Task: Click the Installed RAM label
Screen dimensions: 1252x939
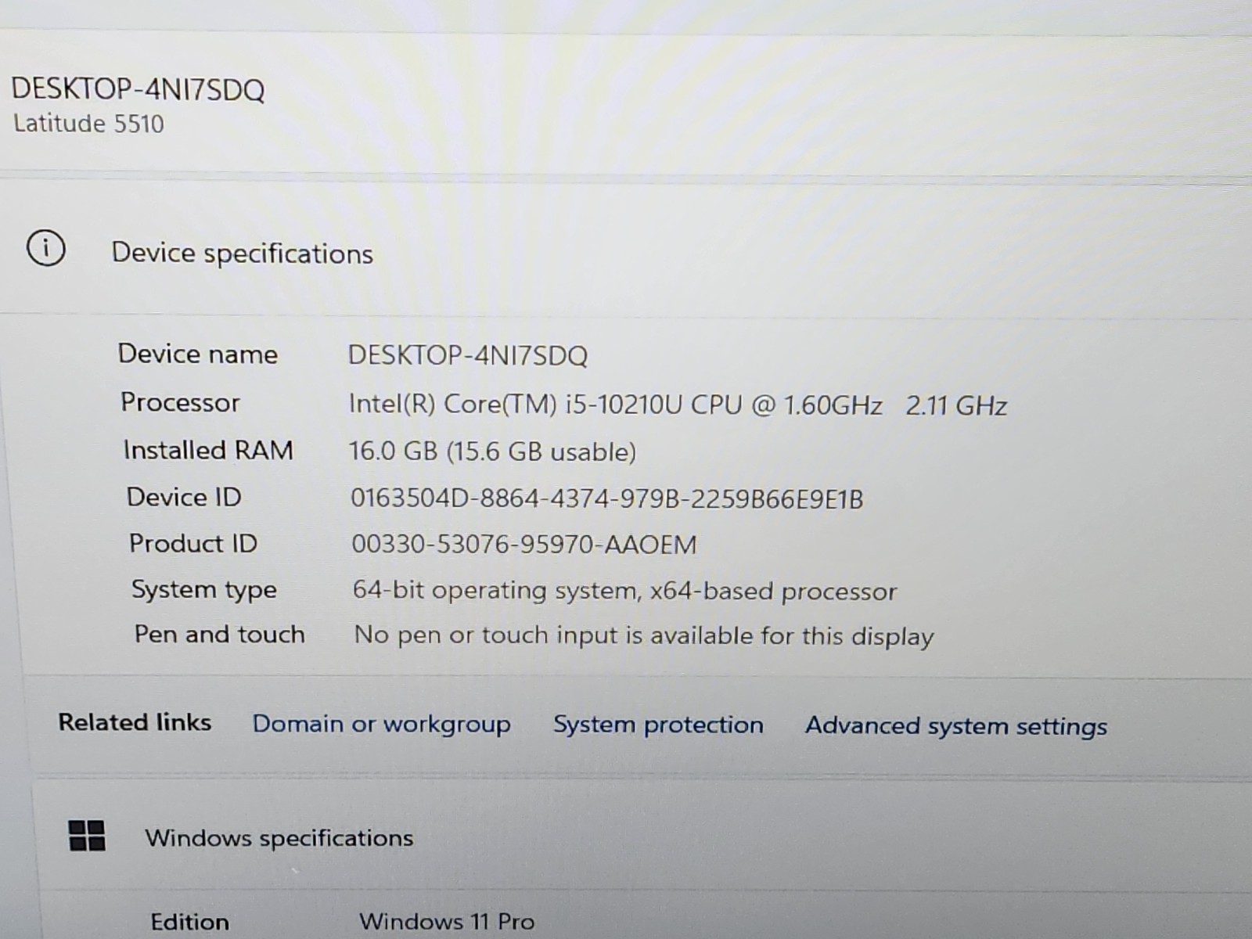Action: (208, 450)
